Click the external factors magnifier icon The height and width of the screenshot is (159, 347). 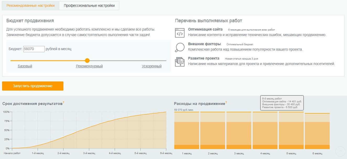[x=180, y=47]
